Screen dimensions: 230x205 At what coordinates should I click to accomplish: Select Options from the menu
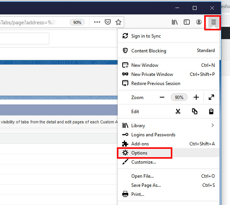(139, 153)
